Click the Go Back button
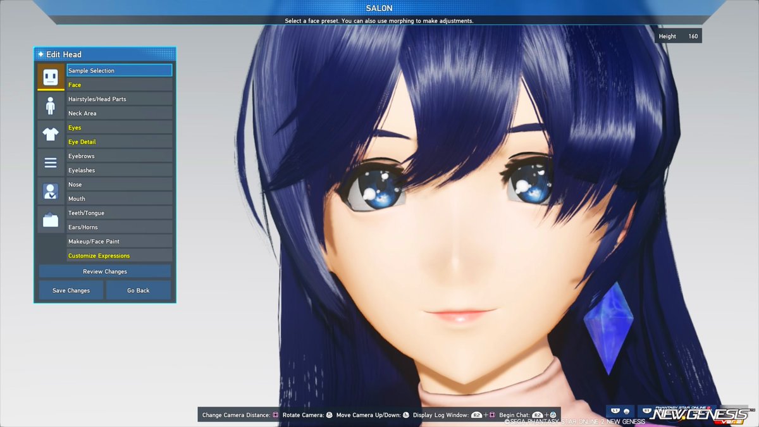 [139, 290]
